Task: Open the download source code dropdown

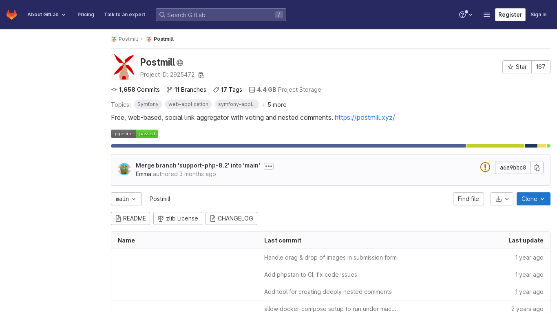Action: 502,199
